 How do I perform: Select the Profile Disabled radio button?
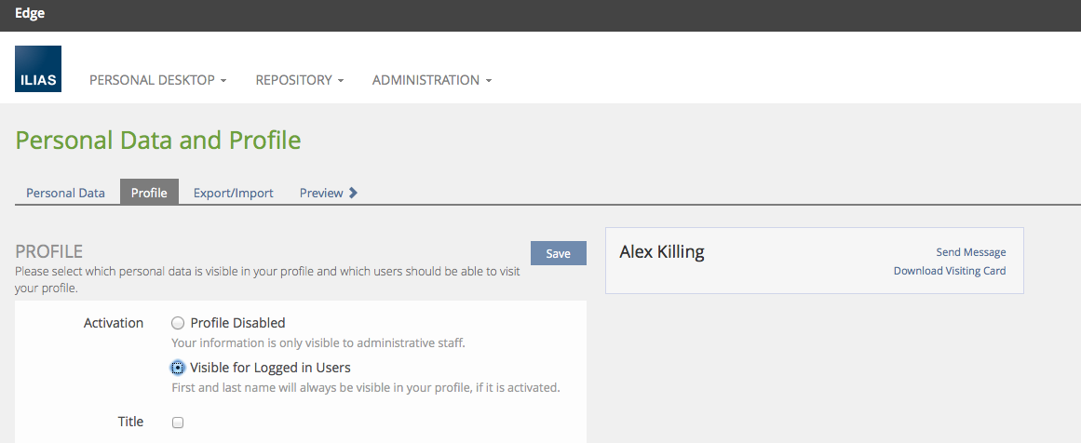[178, 323]
